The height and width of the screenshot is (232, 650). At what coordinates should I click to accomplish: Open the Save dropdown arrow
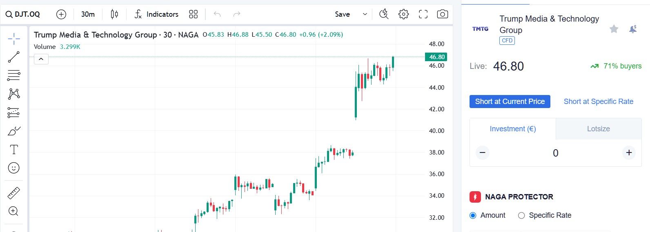tap(365, 14)
